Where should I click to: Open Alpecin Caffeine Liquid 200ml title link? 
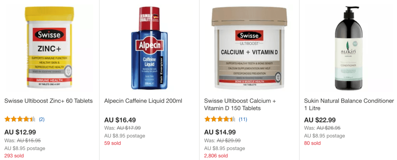point(143,101)
